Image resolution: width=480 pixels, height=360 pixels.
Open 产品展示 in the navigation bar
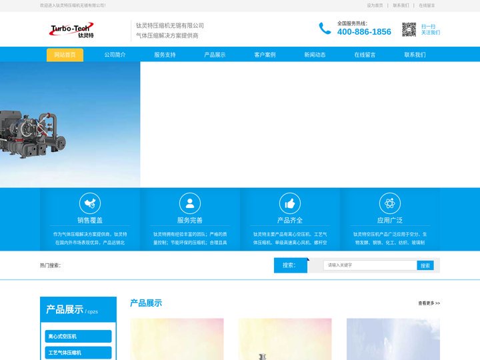215,55
